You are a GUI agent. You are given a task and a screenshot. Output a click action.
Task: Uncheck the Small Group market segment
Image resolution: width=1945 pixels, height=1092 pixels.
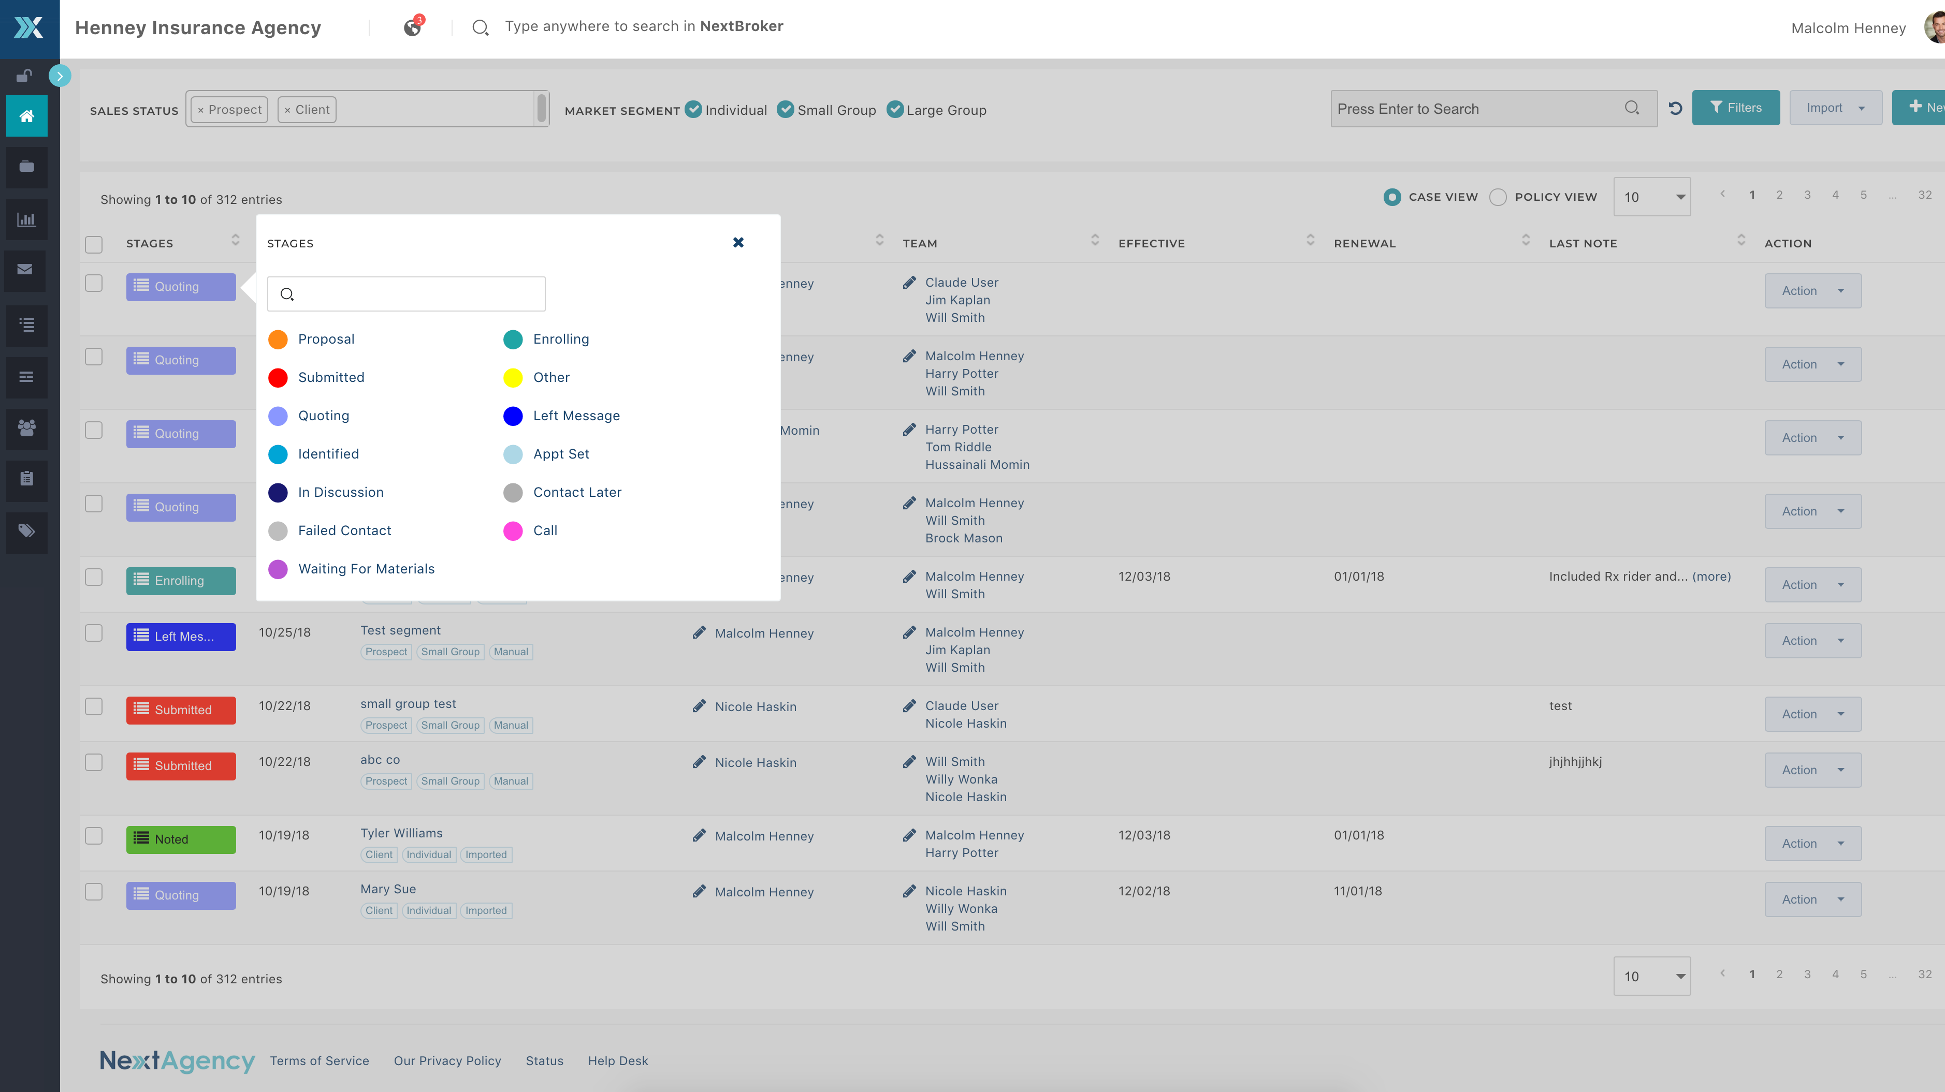point(785,110)
